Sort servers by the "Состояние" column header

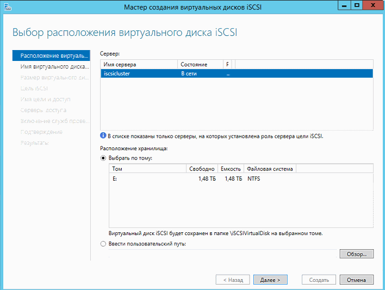[x=200, y=64]
